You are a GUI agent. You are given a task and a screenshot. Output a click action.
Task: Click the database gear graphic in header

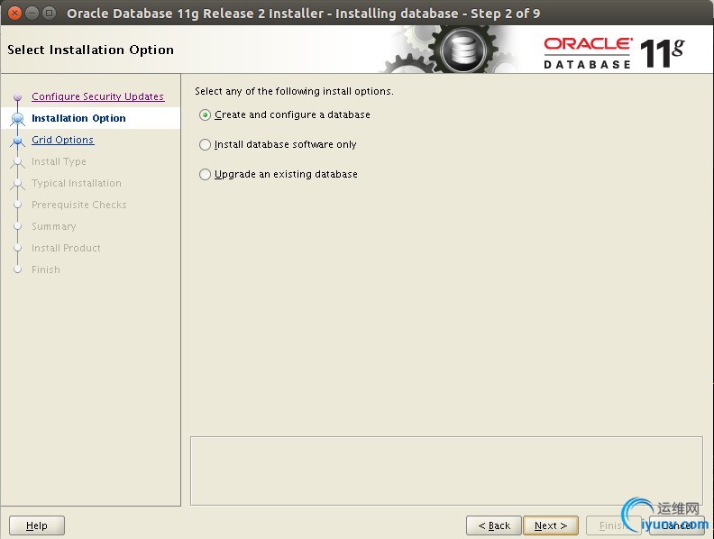462,50
